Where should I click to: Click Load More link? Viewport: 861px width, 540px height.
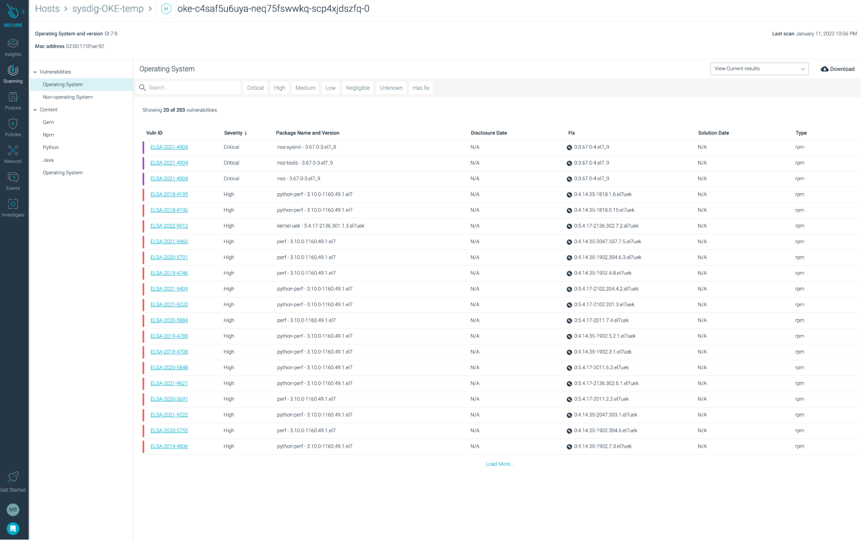click(x=499, y=464)
